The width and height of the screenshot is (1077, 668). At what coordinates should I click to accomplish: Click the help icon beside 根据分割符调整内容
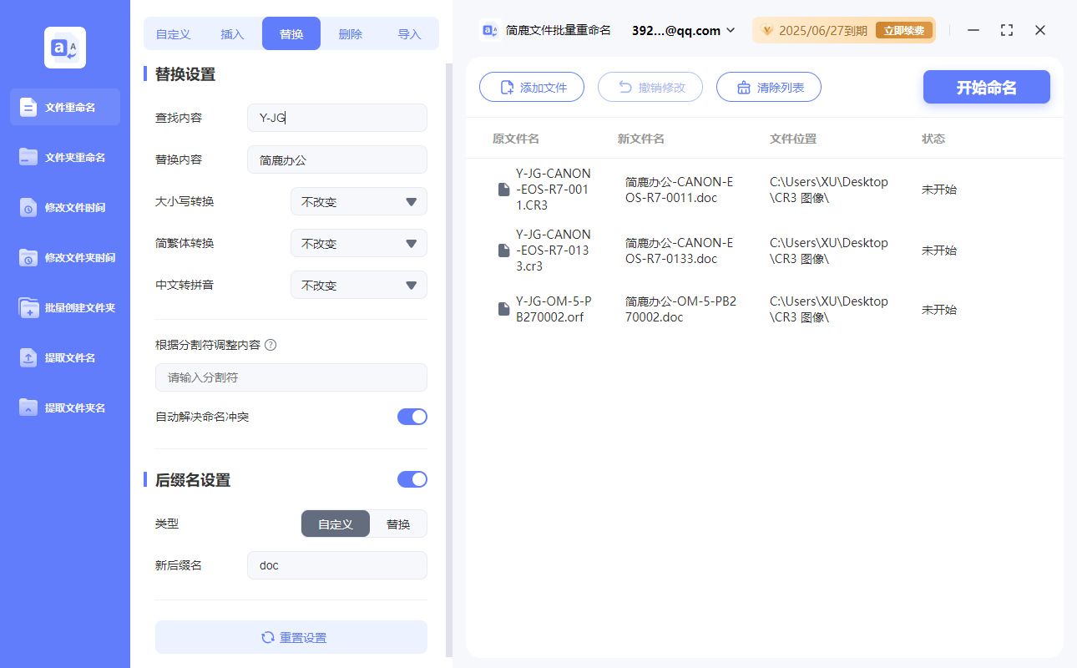(x=271, y=344)
